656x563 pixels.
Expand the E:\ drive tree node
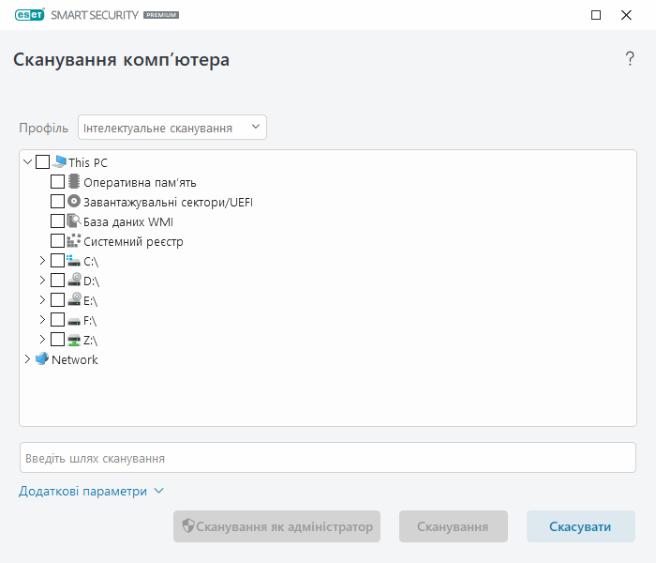tap(42, 300)
